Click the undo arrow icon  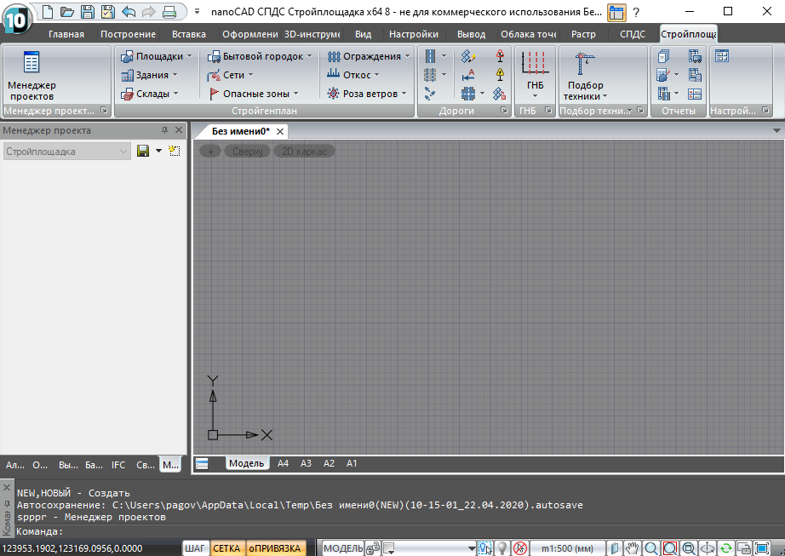tap(129, 12)
